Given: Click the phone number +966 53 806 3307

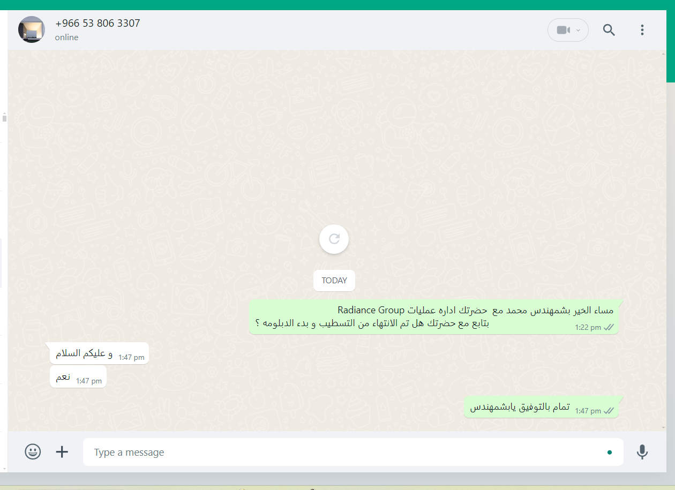Looking at the screenshot, I should (x=97, y=24).
